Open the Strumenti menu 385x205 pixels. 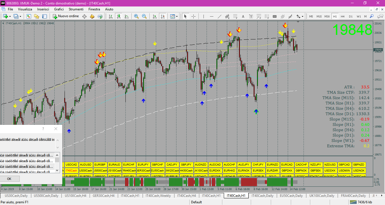pyautogui.click(x=76, y=9)
